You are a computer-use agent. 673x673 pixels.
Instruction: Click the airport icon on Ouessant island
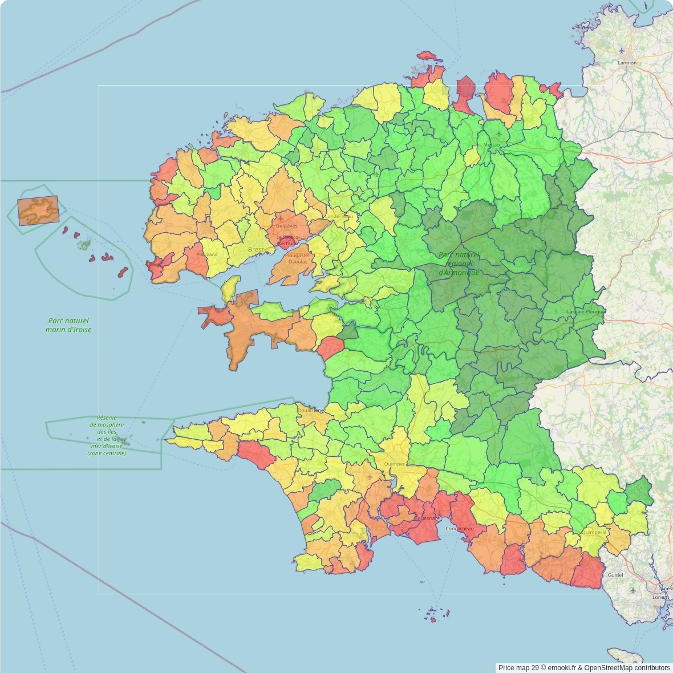point(47,210)
